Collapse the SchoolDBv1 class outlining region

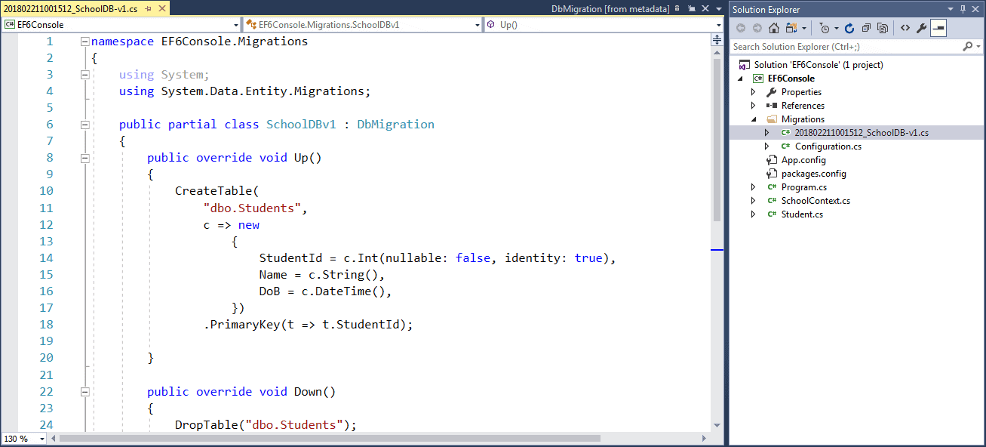pos(85,124)
